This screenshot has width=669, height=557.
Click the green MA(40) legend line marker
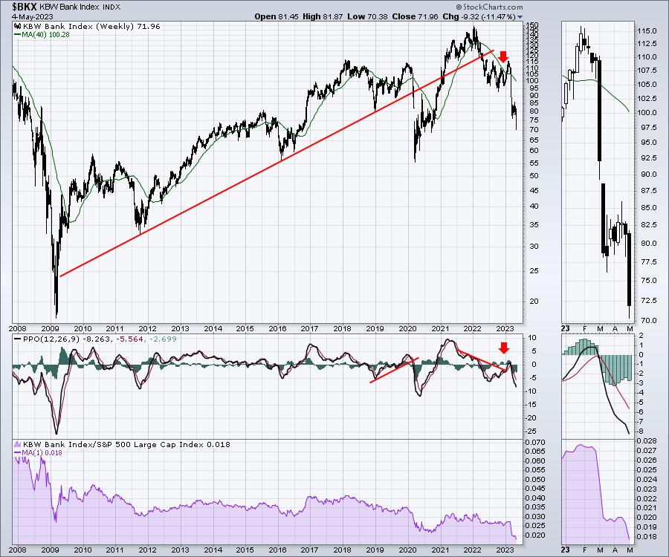pos(17,34)
